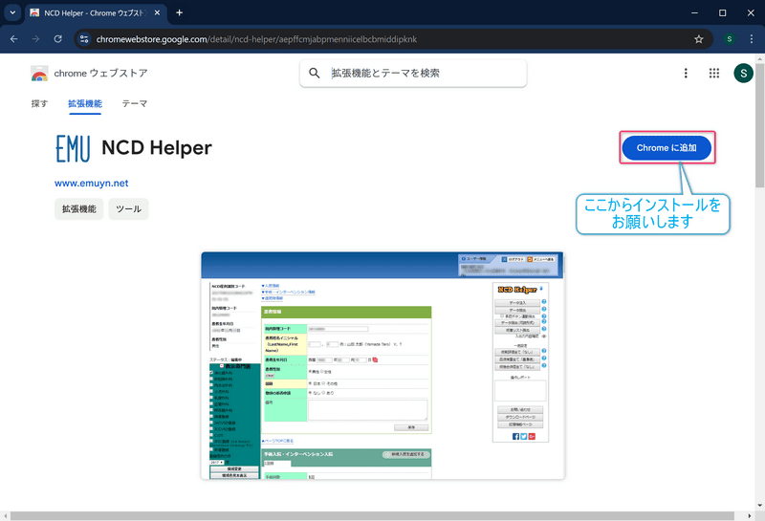Click the search magnifier icon
765x521 pixels.
(315, 74)
